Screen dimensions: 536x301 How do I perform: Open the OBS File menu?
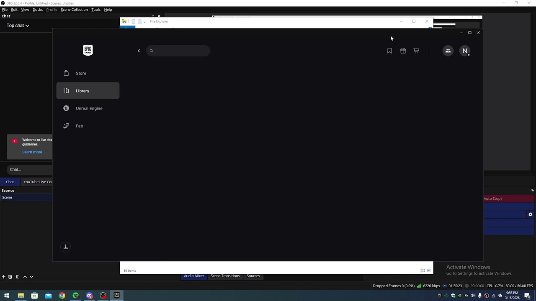(5, 10)
